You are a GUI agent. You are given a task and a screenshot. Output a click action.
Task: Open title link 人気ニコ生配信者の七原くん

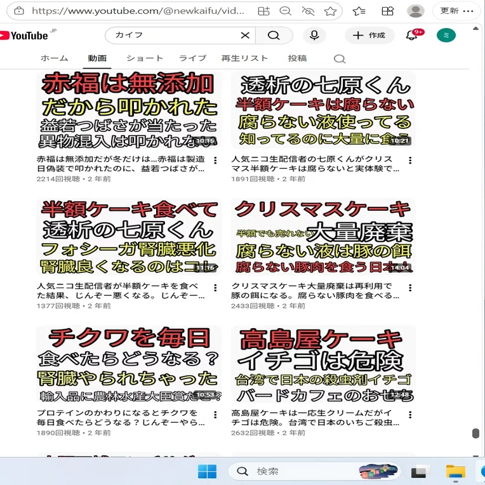[316, 164]
